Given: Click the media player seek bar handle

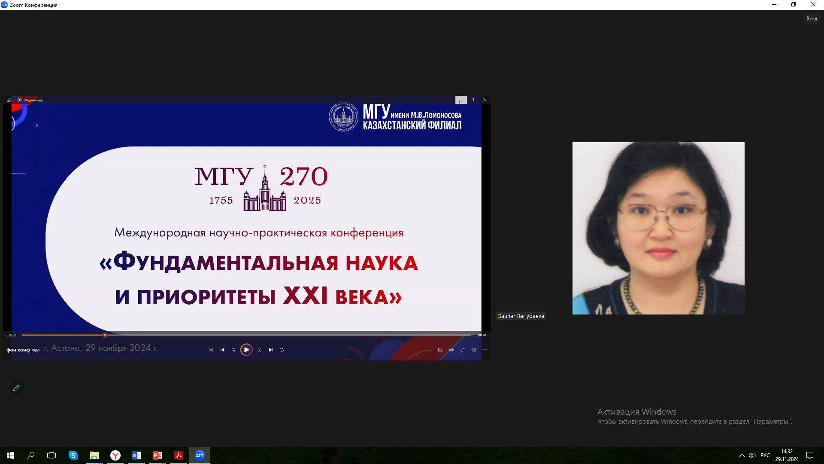Looking at the screenshot, I should pyautogui.click(x=105, y=335).
